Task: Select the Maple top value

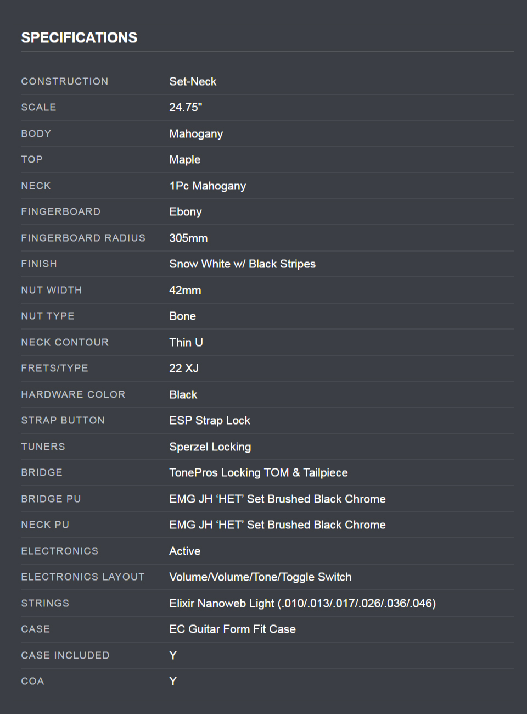Action: pos(185,160)
